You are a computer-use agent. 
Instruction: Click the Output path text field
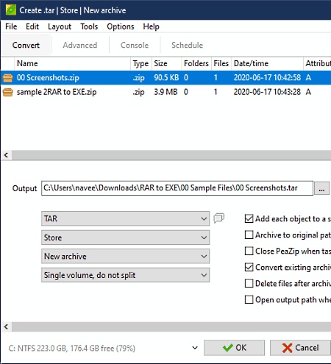point(177,188)
